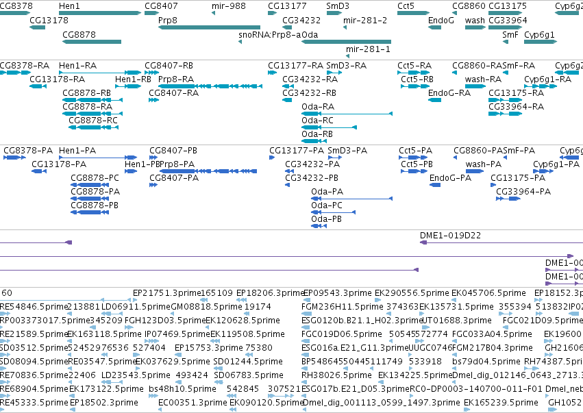Screen dimensions: 583x413
Task: Select the CG8407 gene glyph
Action: (151, 13)
